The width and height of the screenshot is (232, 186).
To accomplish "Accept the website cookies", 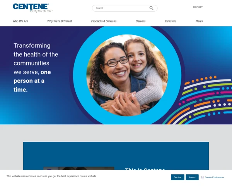I will pyautogui.click(x=192, y=177).
